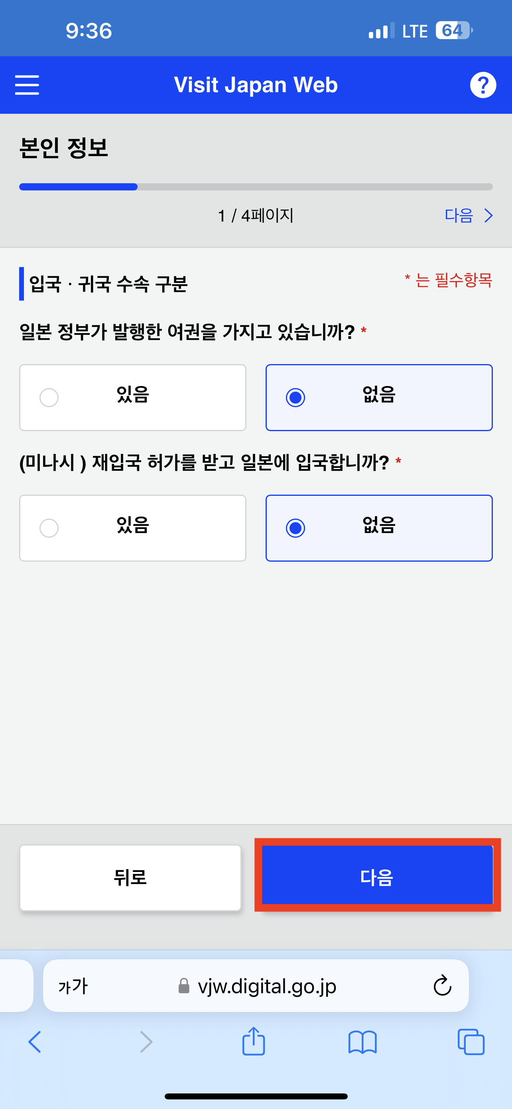Click the page progress bar
The image size is (512, 1109).
pos(256,187)
